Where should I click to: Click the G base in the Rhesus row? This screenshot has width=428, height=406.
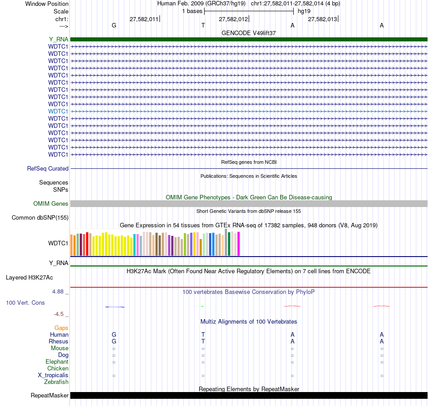[114, 341]
